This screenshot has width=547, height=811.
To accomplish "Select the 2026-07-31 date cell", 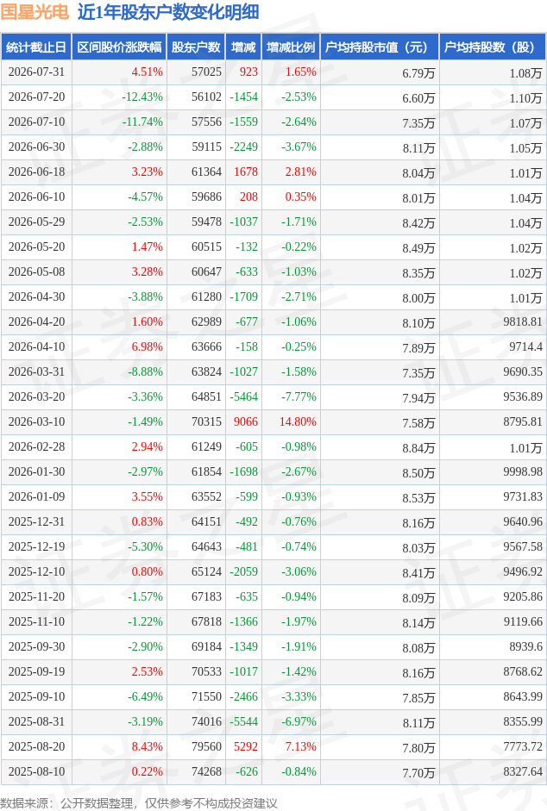I will pos(36,72).
